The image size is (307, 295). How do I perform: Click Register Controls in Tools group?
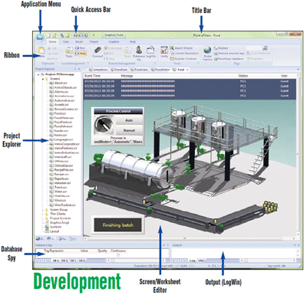coord(183,59)
